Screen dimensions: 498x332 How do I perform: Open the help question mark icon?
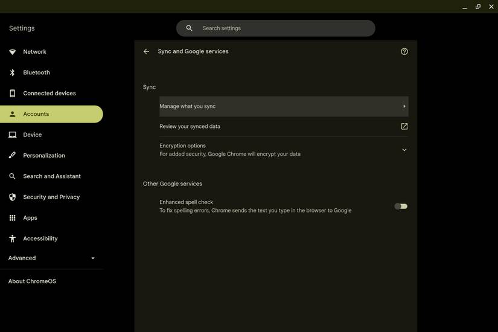coord(404,51)
